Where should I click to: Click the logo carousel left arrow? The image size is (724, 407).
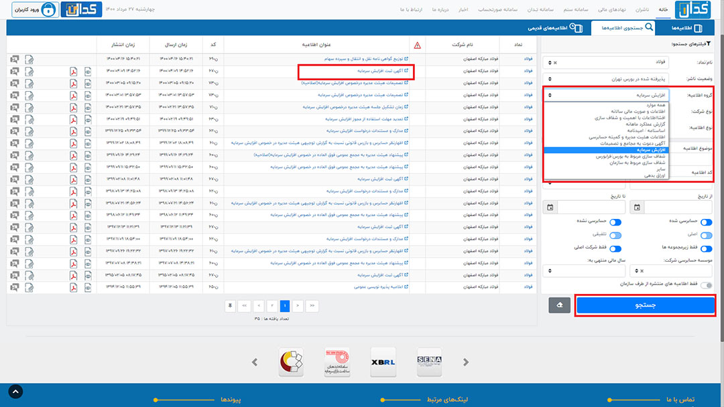click(x=255, y=362)
